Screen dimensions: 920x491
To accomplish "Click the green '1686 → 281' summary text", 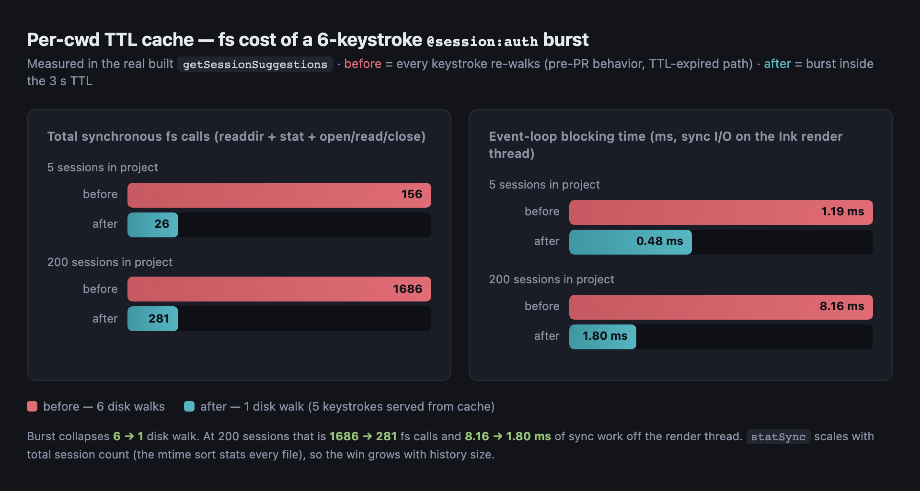I will (363, 436).
